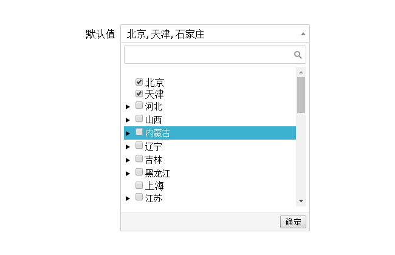Enable the 内蒙古 checkbox

coord(139,132)
